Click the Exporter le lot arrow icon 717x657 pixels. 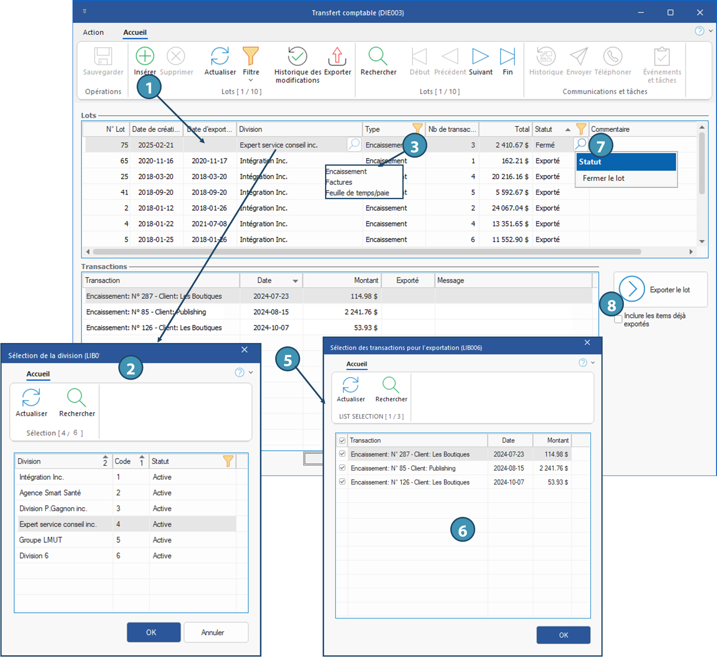pyautogui.click(x=632, y=289)
